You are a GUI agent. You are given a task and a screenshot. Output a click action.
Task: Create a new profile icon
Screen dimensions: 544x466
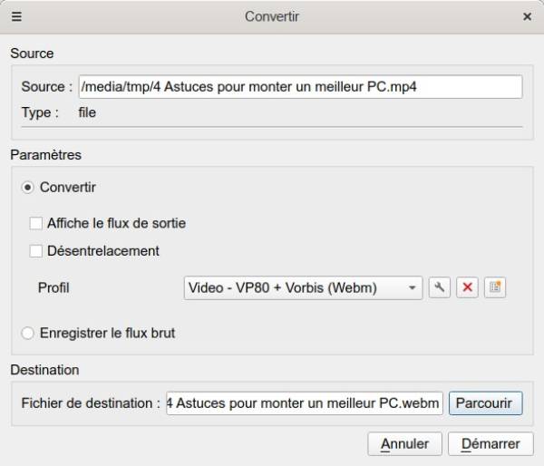click(x=494, y=287)
